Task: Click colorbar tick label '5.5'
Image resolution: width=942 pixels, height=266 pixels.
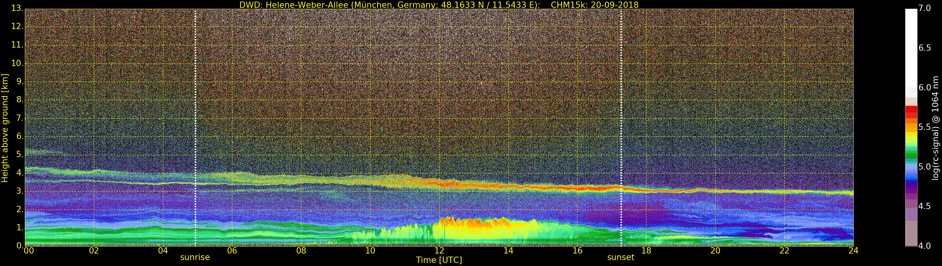Action: tap(924, 127)
